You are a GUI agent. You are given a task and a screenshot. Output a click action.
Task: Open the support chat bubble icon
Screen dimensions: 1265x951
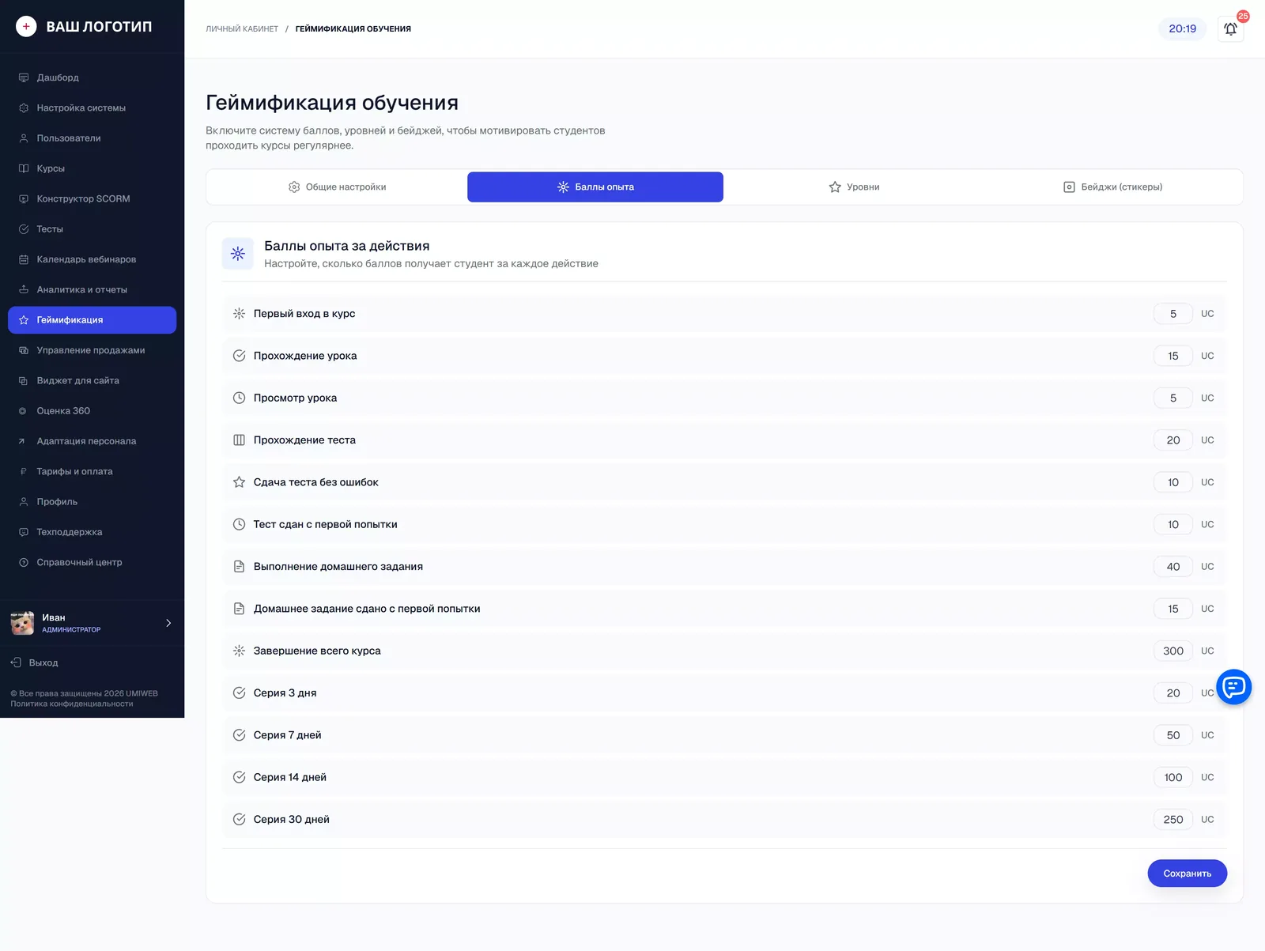click(x=1233, y=687)
